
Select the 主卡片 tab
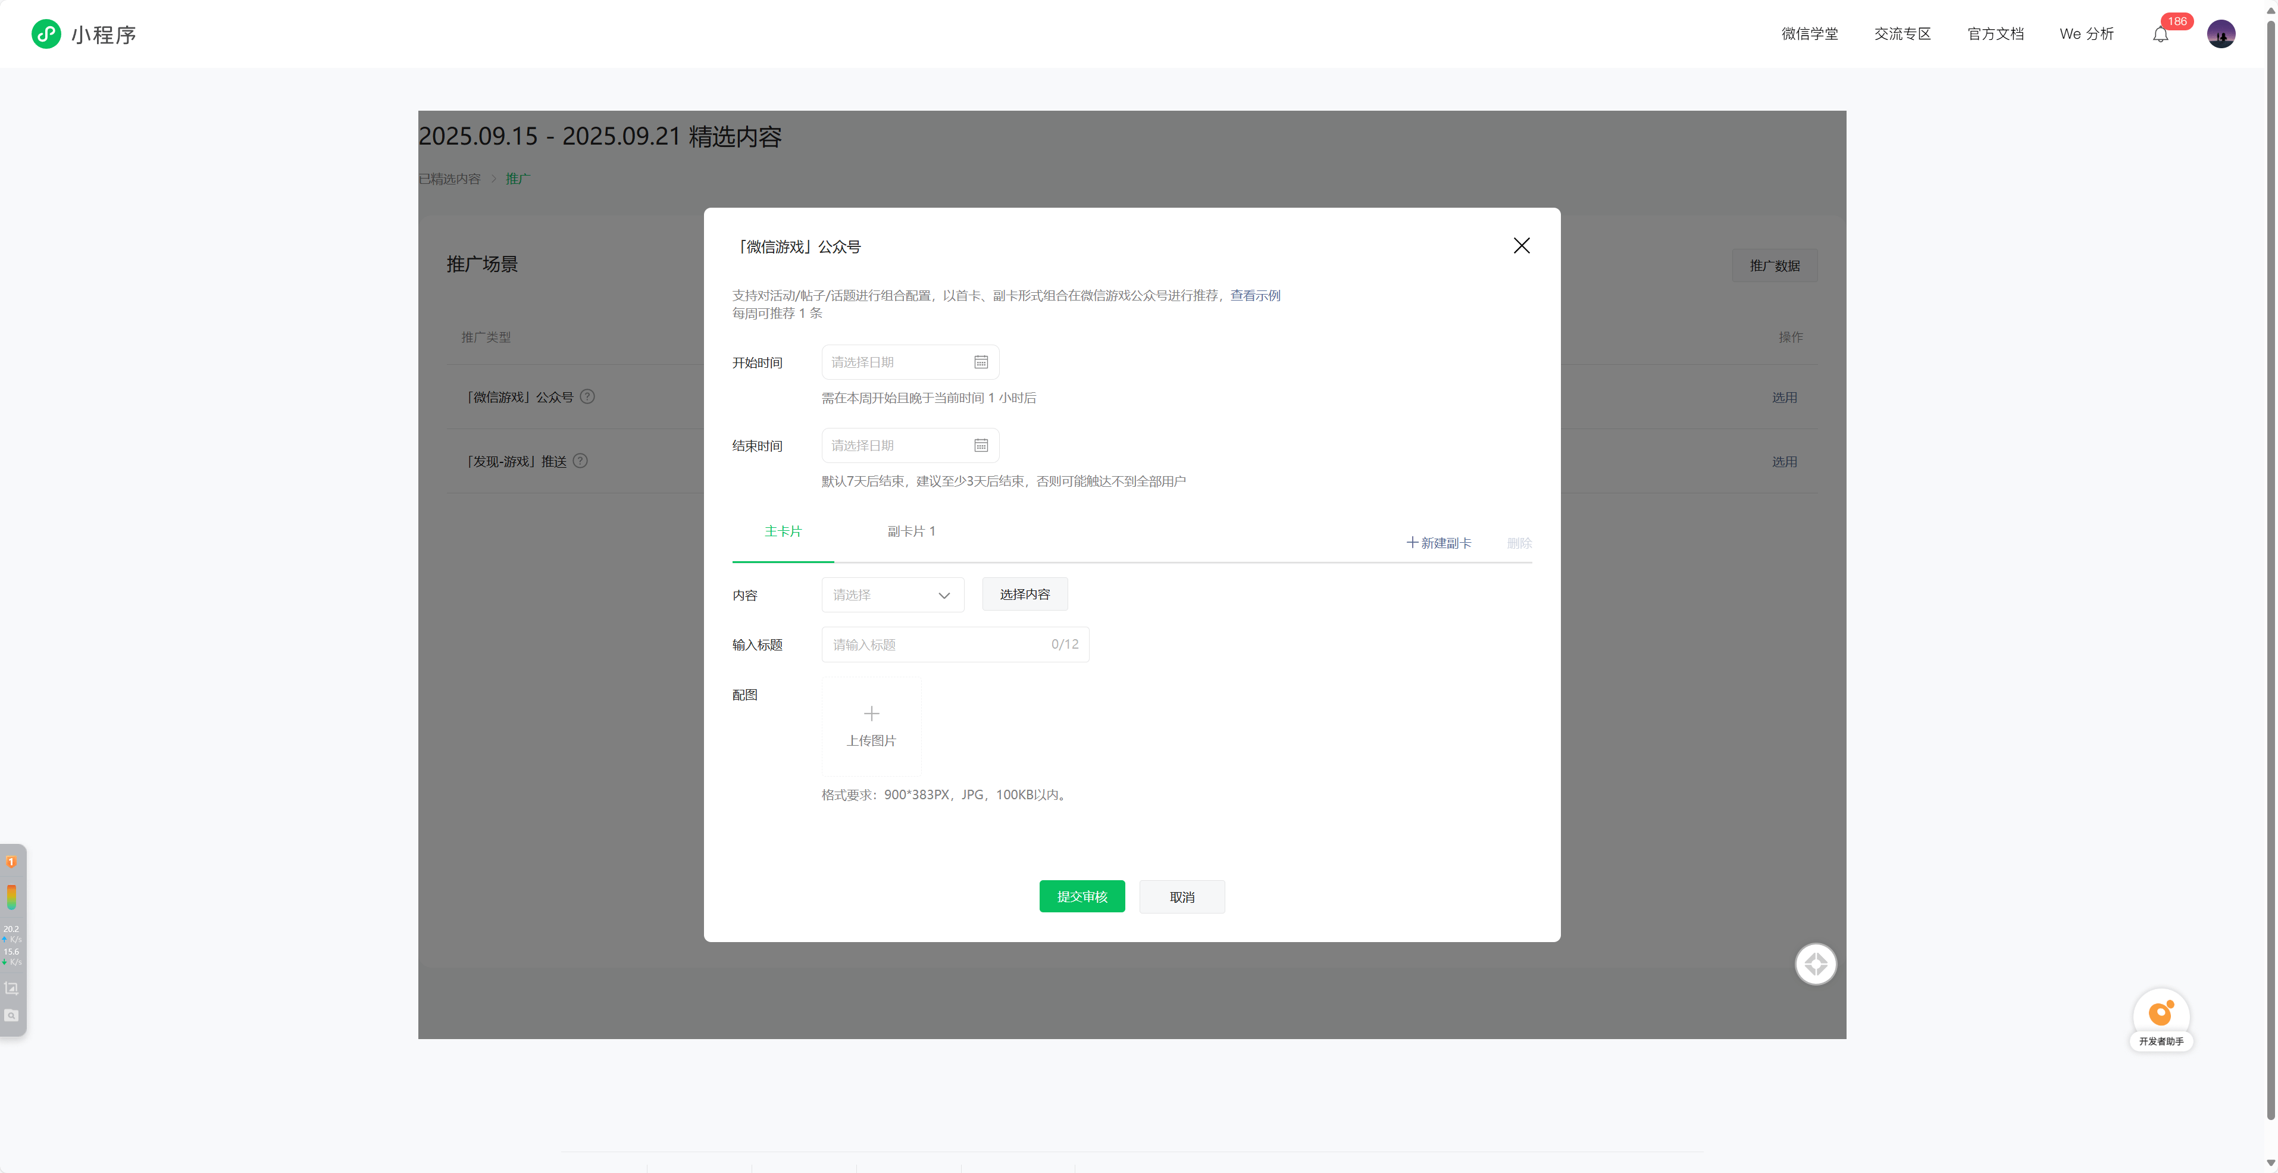click(x=783, y=531)
